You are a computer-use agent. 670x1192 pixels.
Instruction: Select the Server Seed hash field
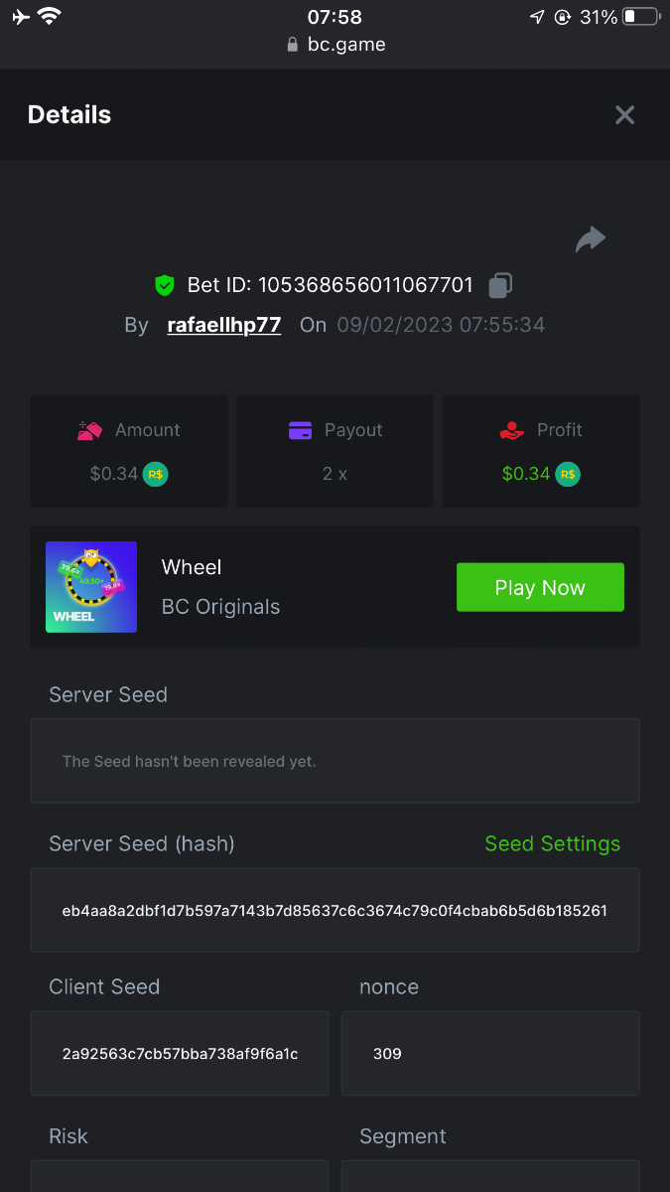(x=335, y=910)
